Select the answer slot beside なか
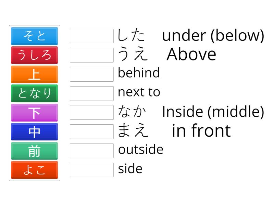This screenshot has width=274, height=206. click(x=91, y=111)
